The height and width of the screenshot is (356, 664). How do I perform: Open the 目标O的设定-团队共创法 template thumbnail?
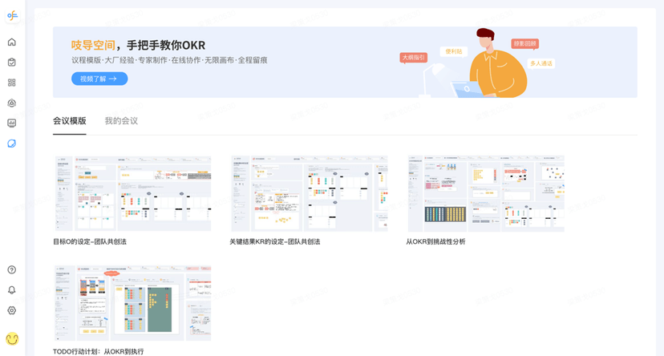click(132, 193)
